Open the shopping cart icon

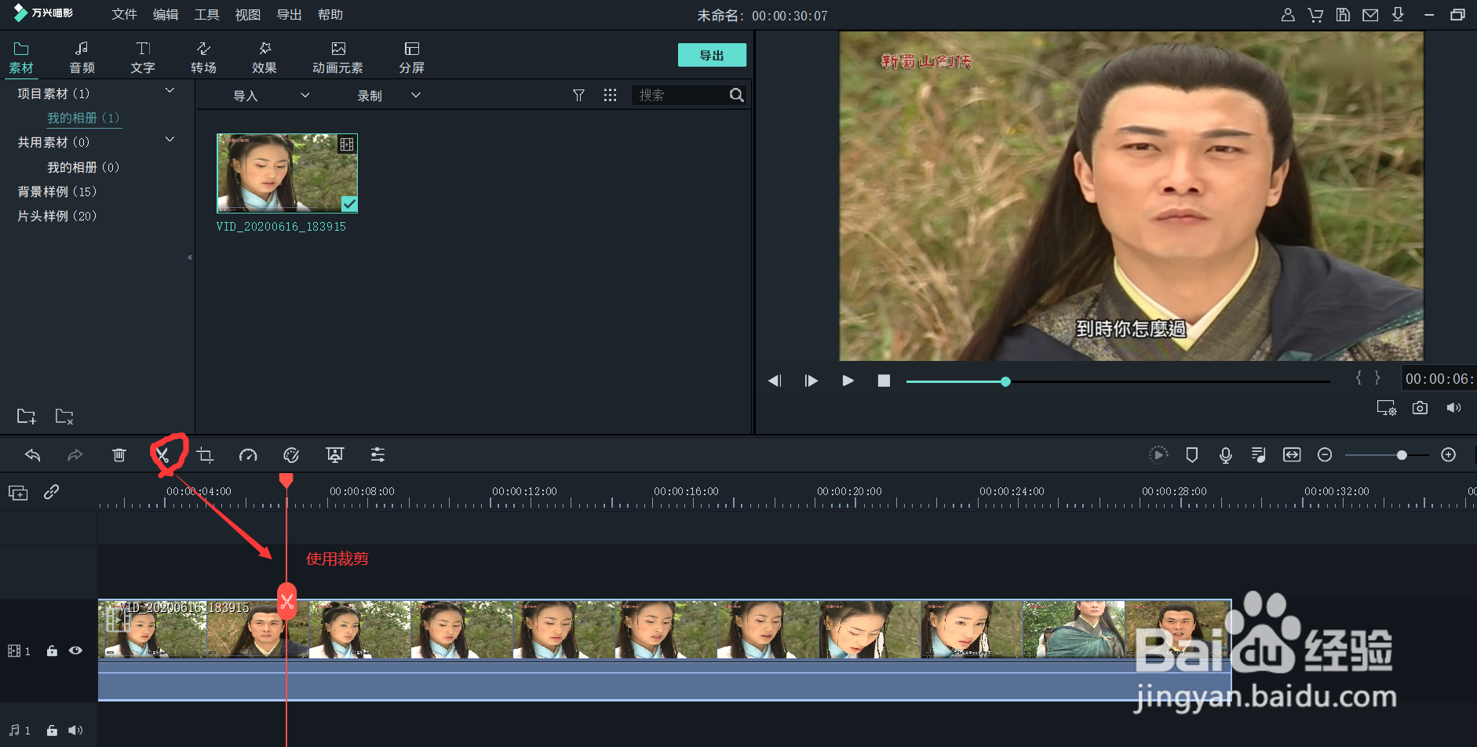click(1315, 15)
